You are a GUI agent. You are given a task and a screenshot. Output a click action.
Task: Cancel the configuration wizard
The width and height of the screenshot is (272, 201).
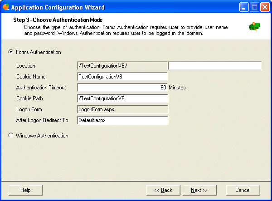[x=243, y=190]
